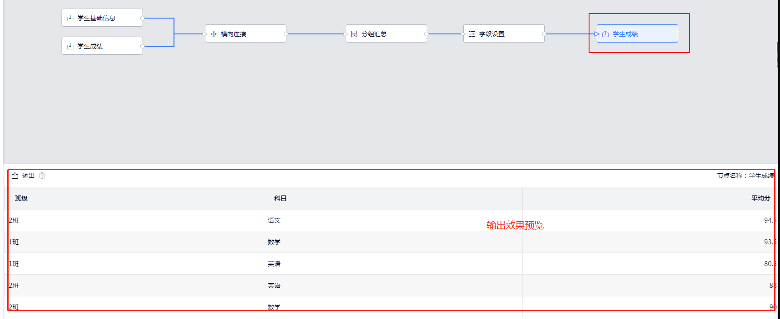Click the input icon on the left 学生成绩 node

70,46
